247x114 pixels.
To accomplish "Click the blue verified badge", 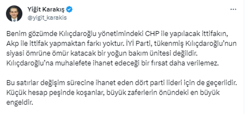I will point(69,10).
